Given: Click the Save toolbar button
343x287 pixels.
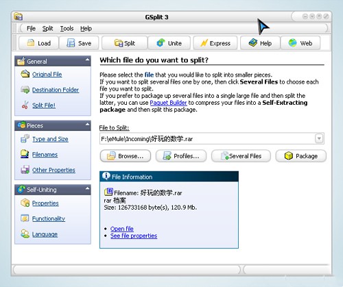Looking at the screenshot, I should tap(79, 43).
